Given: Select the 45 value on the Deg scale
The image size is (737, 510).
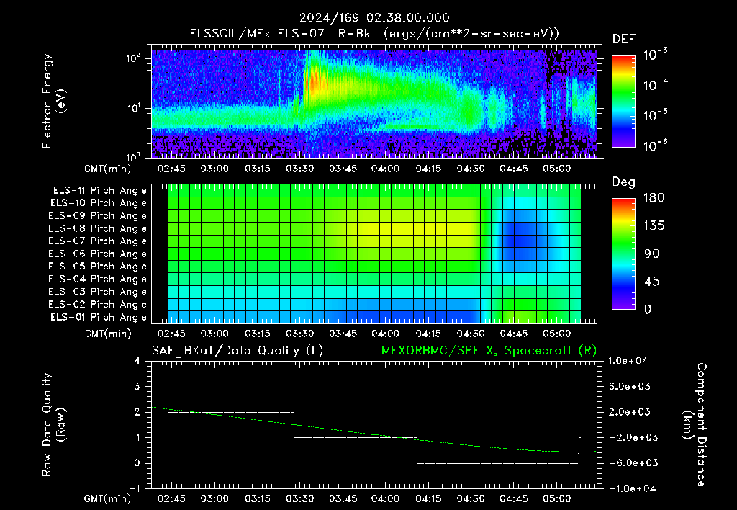Looking at the screenshot, I should [x=652, y=282].
